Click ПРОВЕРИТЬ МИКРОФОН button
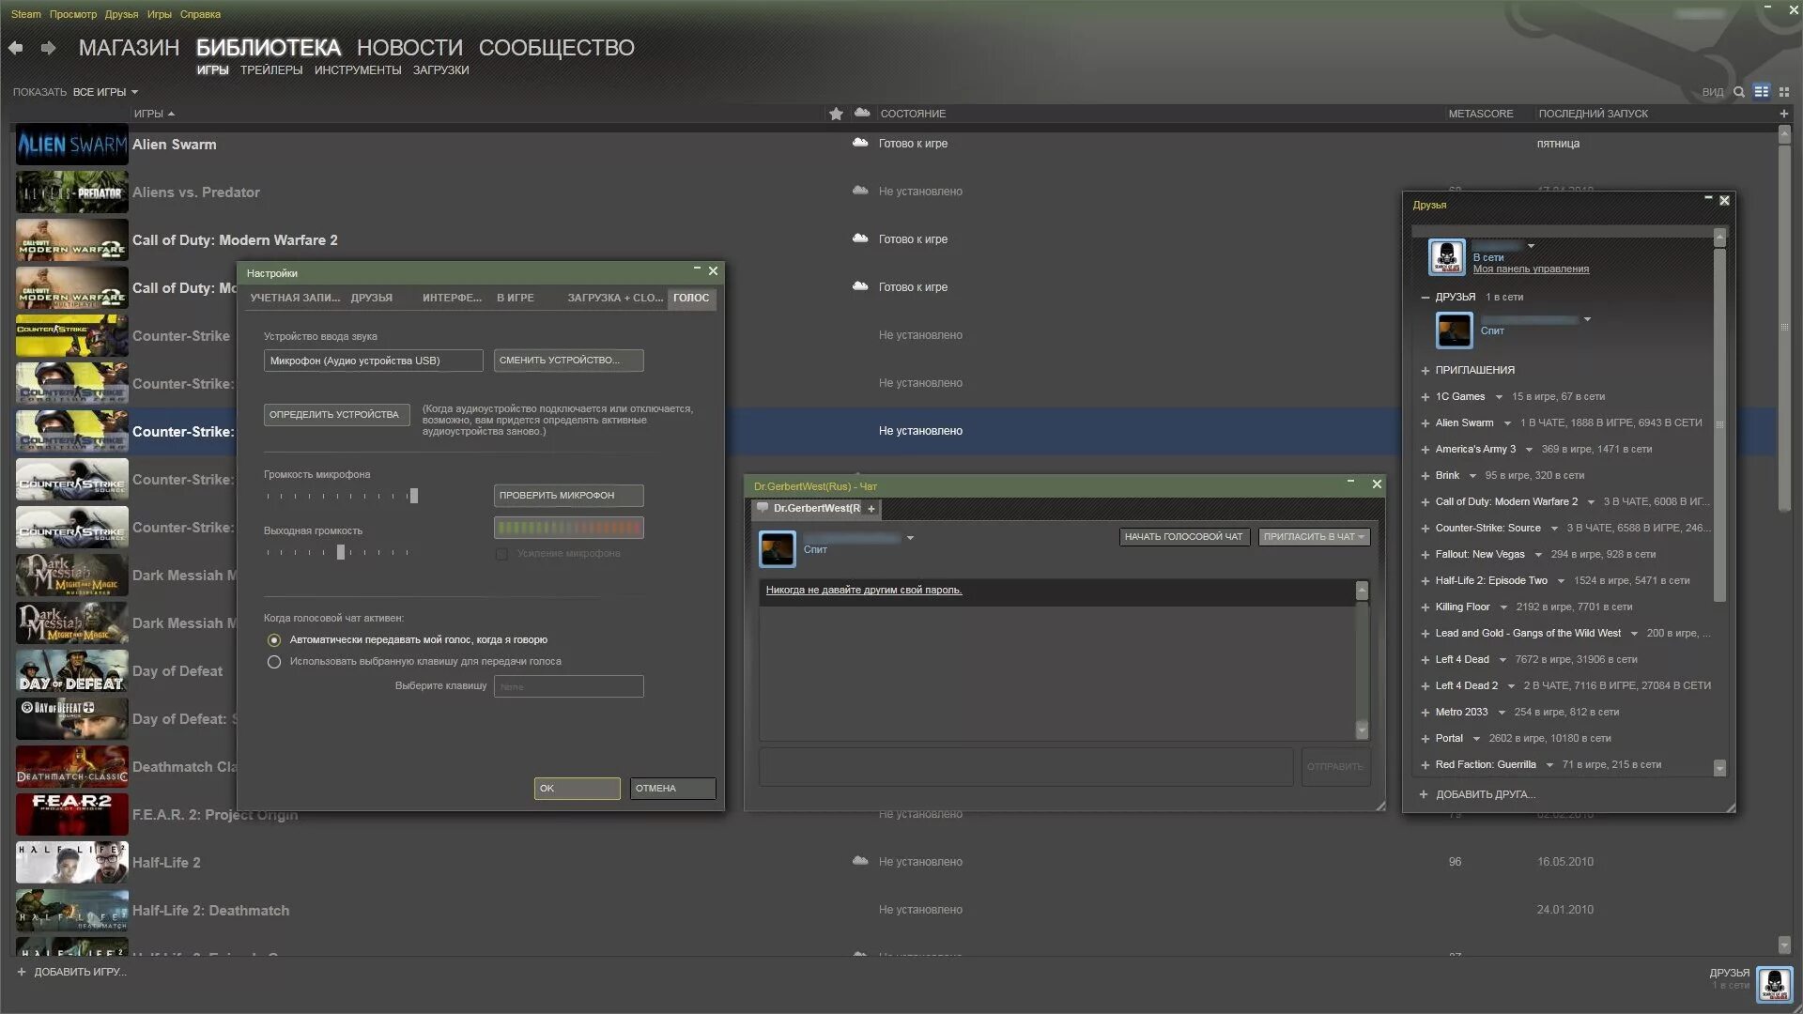1803x1014 pixels. [x=569, y=496]
